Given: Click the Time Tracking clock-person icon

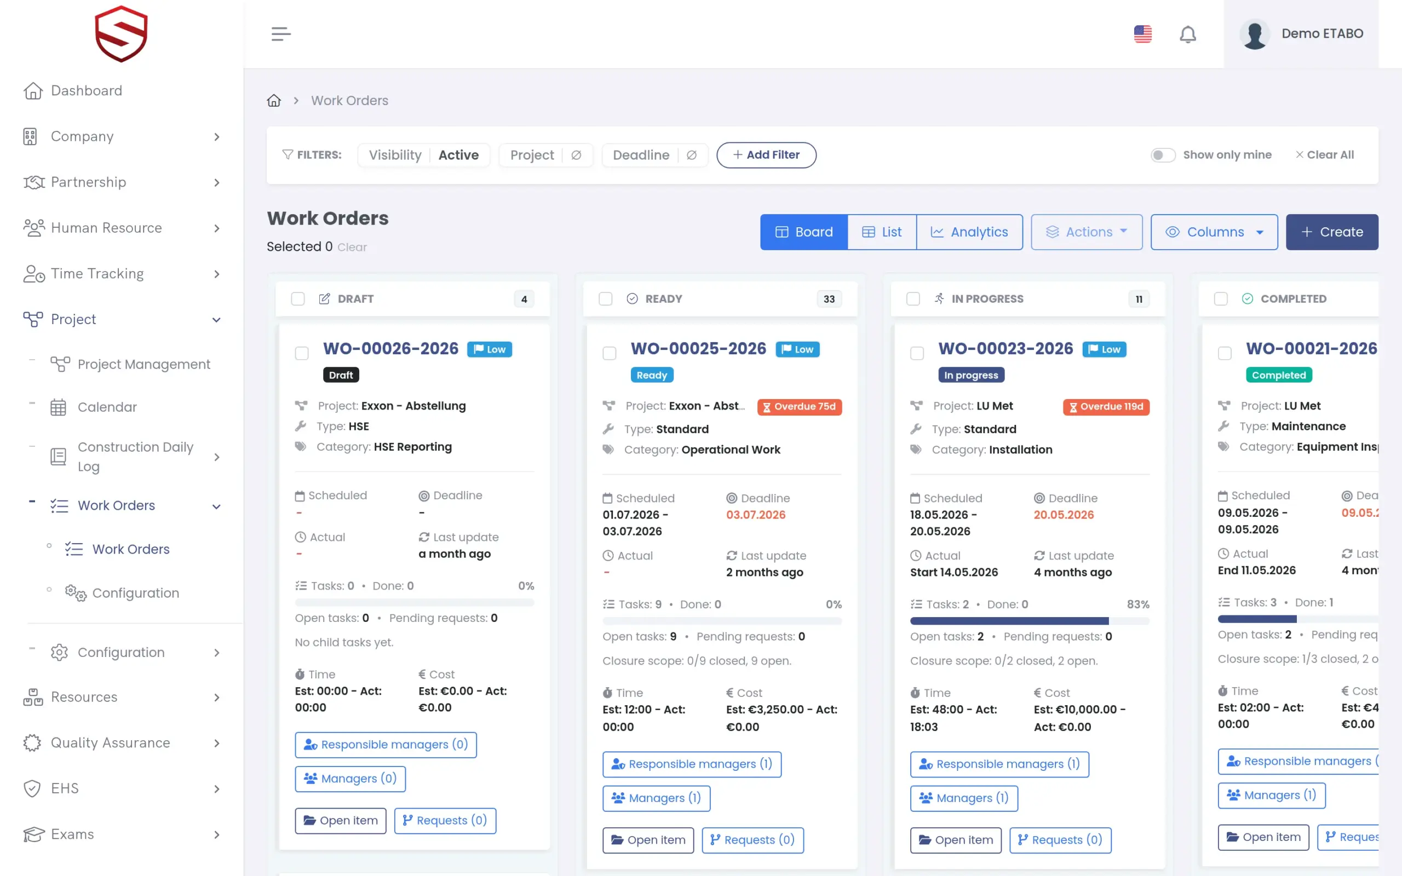Looking at the screenshot, I should tap(33, 273).
